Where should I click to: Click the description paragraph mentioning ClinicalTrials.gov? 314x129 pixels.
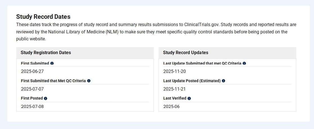[x=156, y=32]
